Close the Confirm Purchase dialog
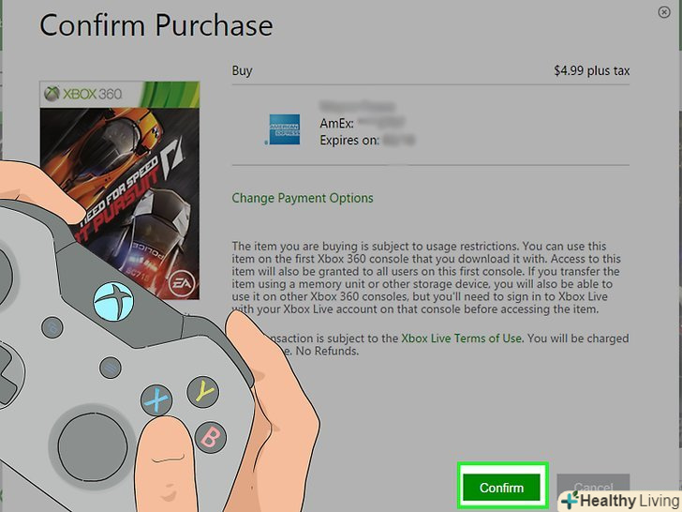The height and width of the screenshot is (512, 682). click(x=663, y=12)
